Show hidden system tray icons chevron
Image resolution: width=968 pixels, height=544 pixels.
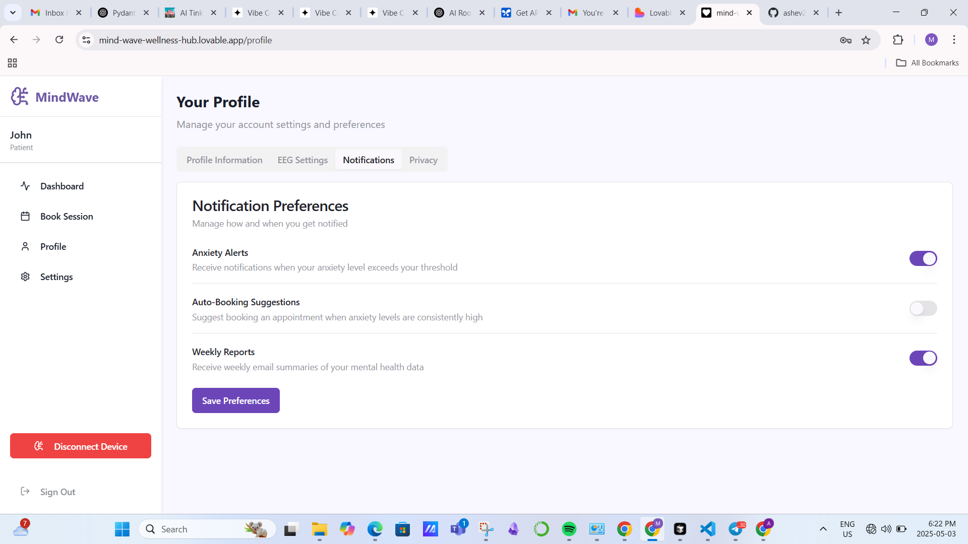coord(823,529)
